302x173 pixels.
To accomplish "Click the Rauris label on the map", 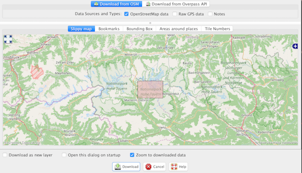I will 187,63.
